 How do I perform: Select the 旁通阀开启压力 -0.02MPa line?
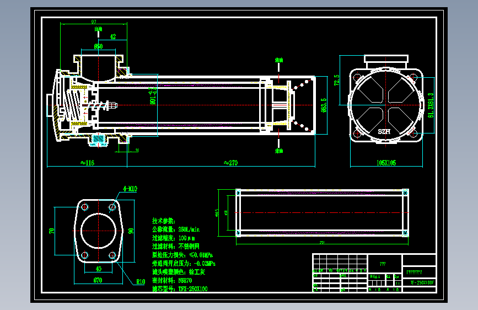pos(184,263)
